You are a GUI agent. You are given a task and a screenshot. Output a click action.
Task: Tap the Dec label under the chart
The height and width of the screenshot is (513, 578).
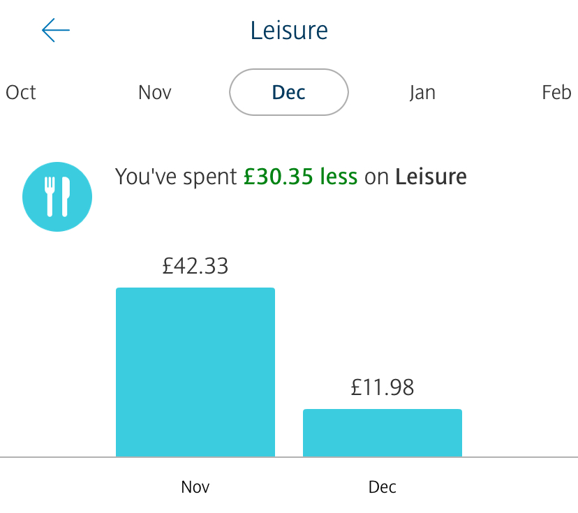click(x=383, y=487)
